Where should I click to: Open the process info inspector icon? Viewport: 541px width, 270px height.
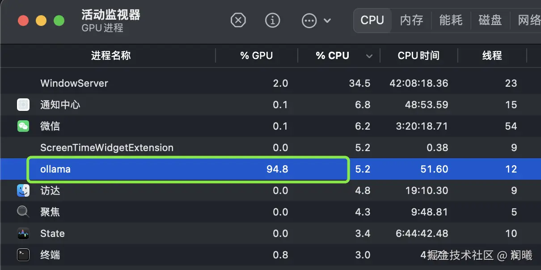pyautogui.click(x=273, y=20)
